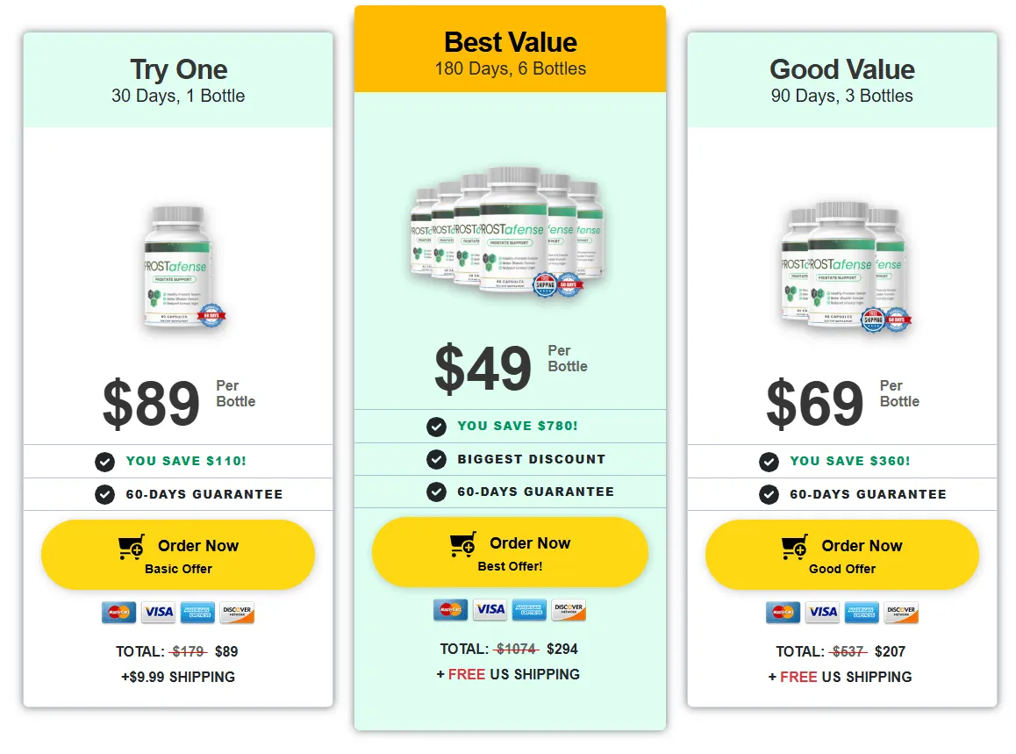Click the Discover card icon under Try One
The width and height of the screenshot is (1016, 754).
(x=237, y=612)
